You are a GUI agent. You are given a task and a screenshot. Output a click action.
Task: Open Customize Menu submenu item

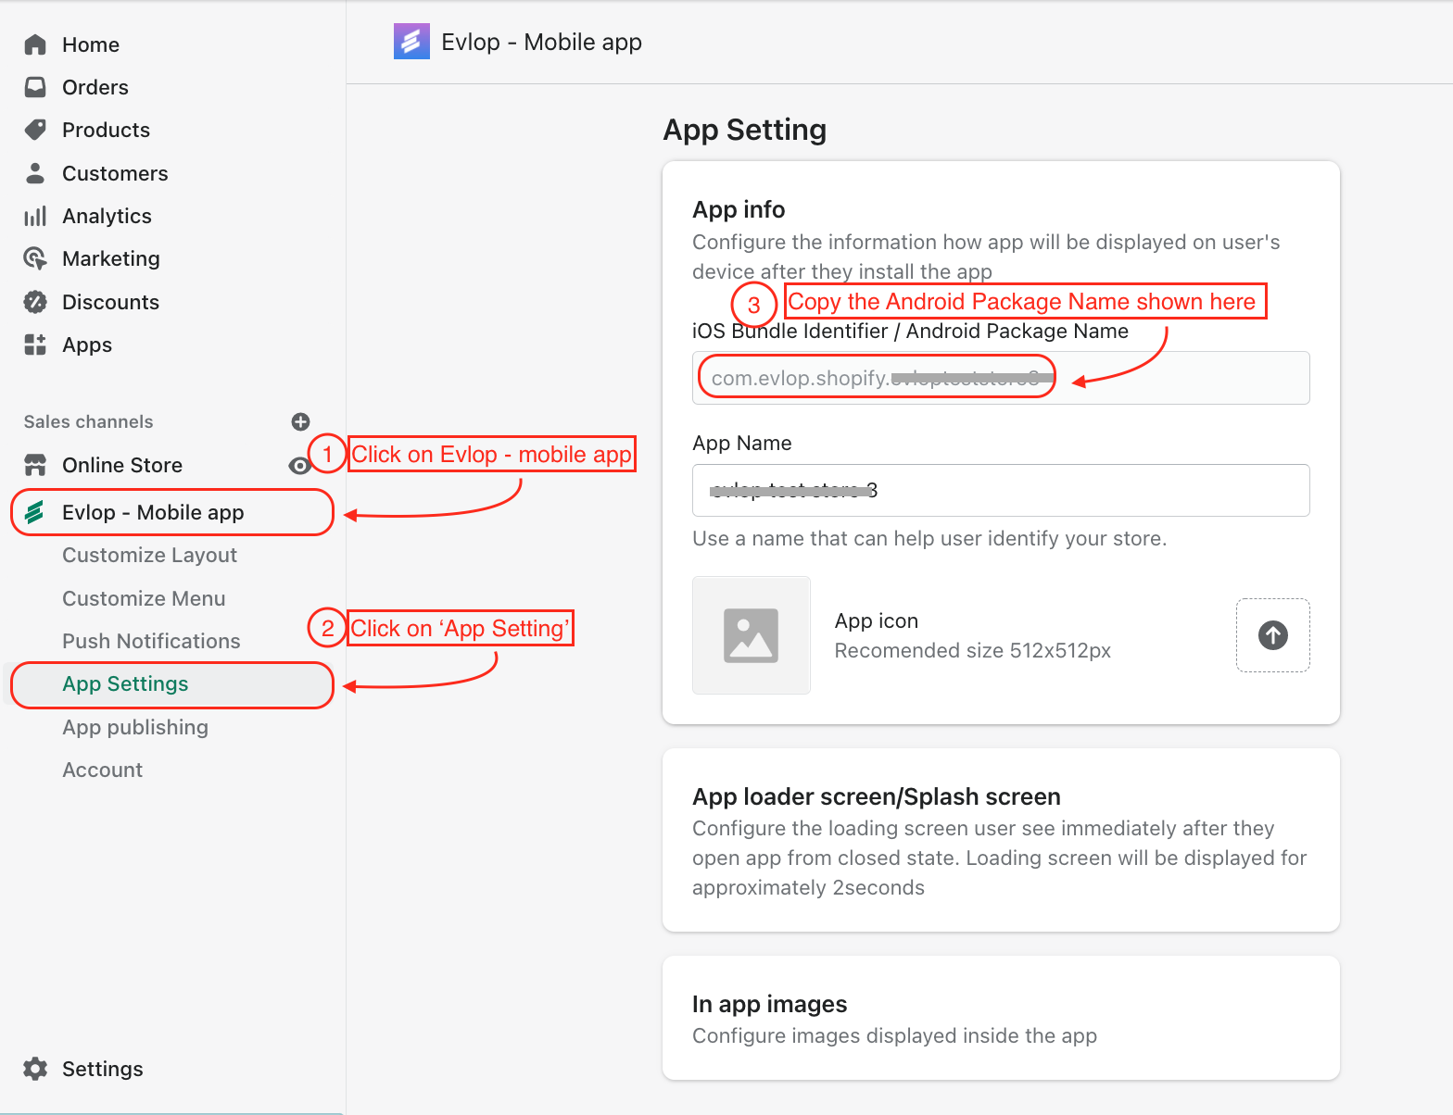click(x=144, y=598)
